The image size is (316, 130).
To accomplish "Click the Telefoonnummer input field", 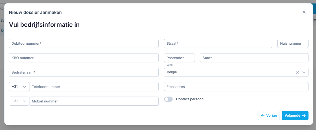I will pos(94,87).
